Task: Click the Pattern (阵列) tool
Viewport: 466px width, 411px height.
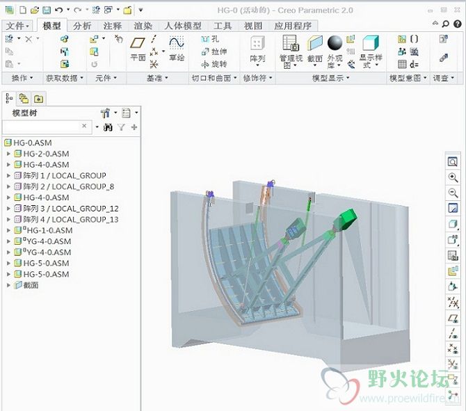Action: tap(257, 51)
